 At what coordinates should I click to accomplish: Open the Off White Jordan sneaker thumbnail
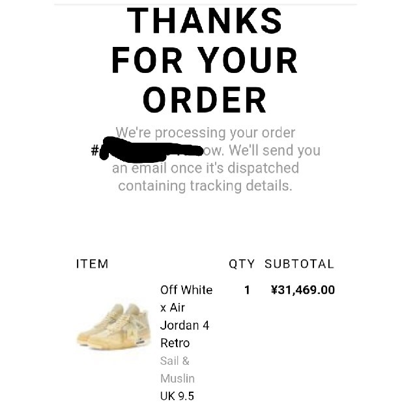pos(114,326)
